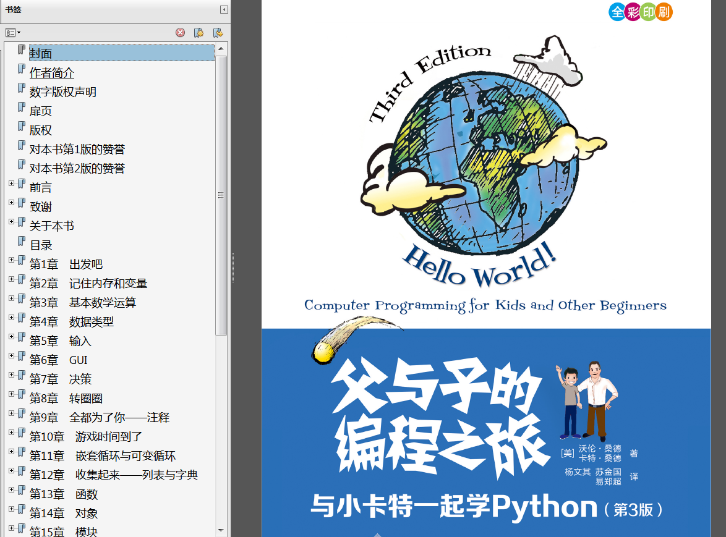Click the bookmarks list scroll up arrow
This screenshot has height=537, width=726.
221,49
